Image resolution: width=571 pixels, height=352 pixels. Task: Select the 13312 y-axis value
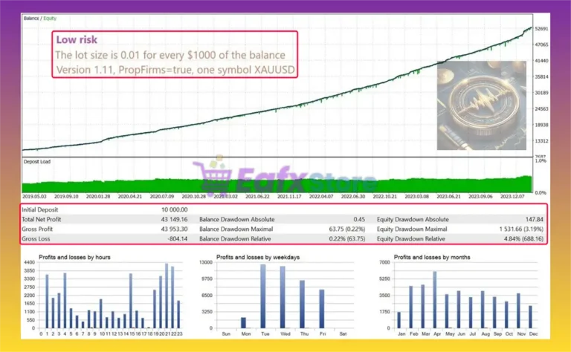click(x=541, y=141)
